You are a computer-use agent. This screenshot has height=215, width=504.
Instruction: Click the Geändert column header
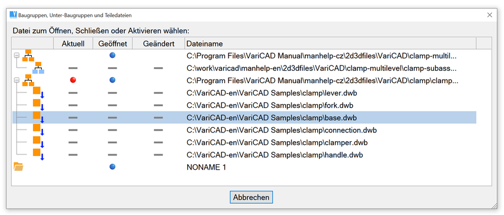click(x=158, y=44)
